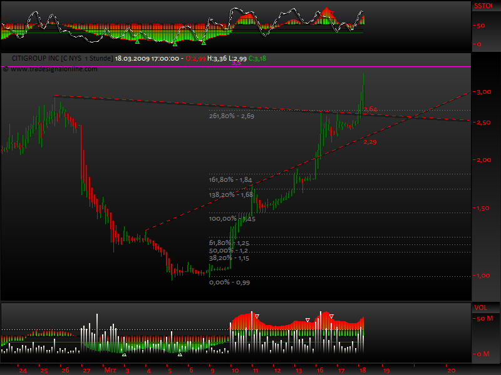Jump to date 18 on time axis
Viewport: 501px width, 375px height.
[x=363, y=370]
